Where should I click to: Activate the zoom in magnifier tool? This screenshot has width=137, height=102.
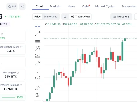37,95
